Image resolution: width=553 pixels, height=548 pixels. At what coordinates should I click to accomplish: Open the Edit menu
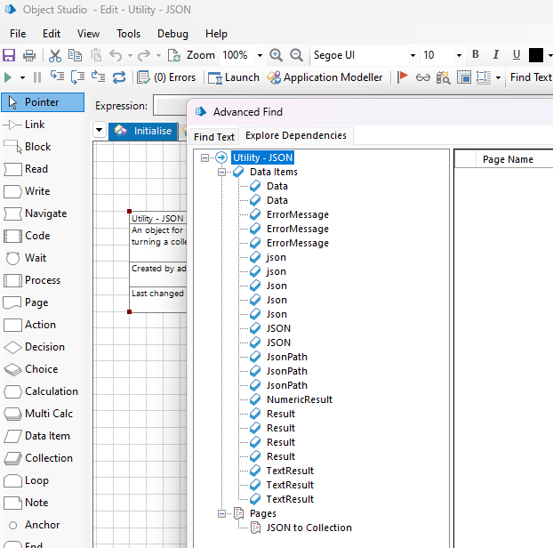pos(52,34)
